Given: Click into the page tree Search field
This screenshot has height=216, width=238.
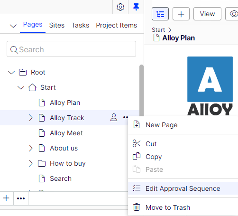Looking at the screenshot, I should [71, 49].
